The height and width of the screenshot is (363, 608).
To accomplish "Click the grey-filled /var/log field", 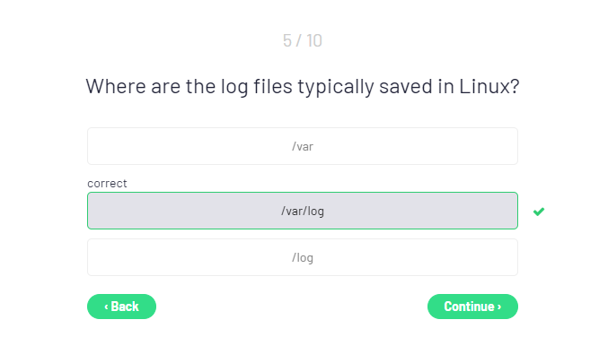I will pos(303,212).
